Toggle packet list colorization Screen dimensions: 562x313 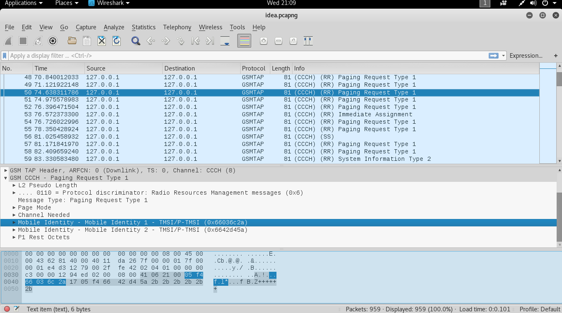[x=244, y=41]
